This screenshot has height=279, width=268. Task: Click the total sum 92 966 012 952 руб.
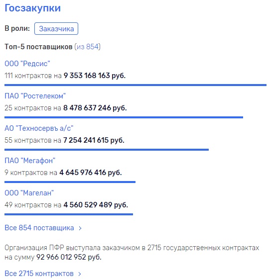point(69,257)
